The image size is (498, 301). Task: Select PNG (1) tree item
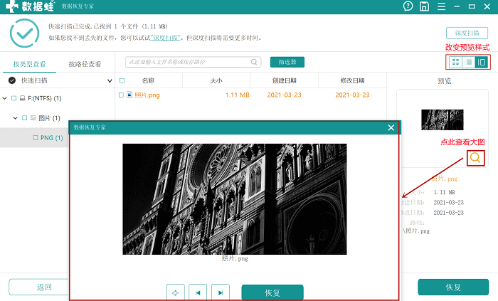51,138
